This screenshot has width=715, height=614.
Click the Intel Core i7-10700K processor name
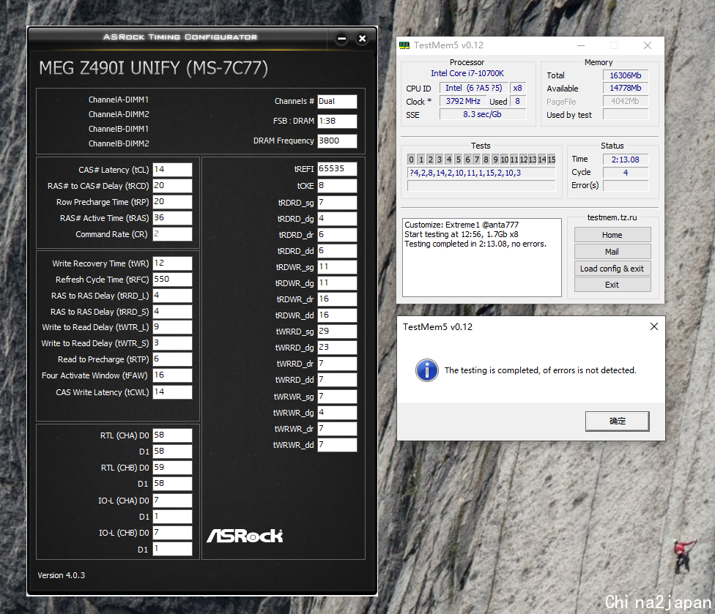(x=467, y=73)
